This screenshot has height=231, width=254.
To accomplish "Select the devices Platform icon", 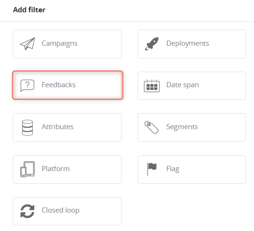I will [27, 169].
